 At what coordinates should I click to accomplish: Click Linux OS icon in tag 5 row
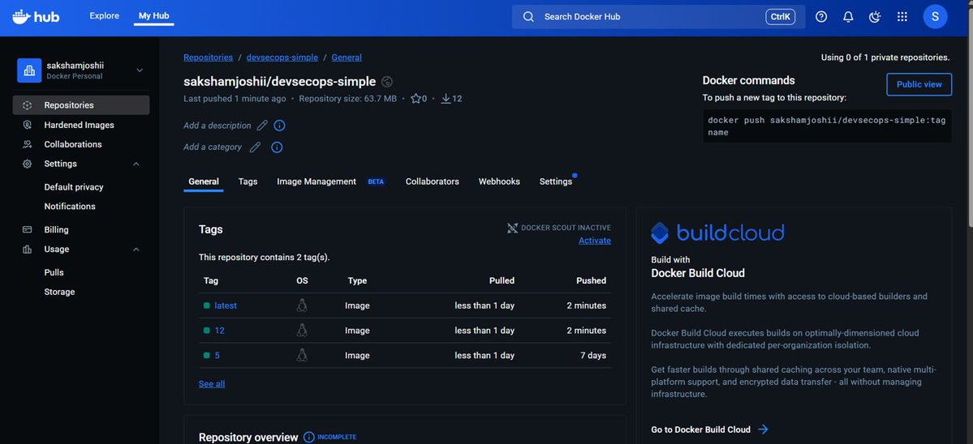pyautogui.click(x=302, y=355)
